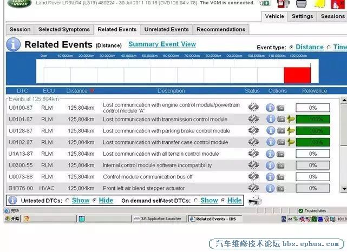This screenshot has height=252, width=347.
Task: Select the Vehicle tab
Action: pyautogui.click(x=274, y=16)
